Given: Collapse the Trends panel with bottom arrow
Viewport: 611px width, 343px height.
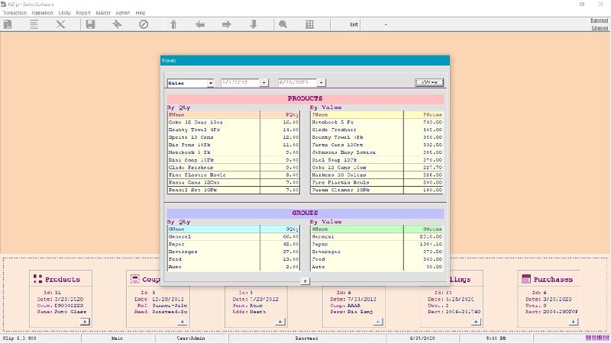Looking at the screenshot, I should (305, 281).
